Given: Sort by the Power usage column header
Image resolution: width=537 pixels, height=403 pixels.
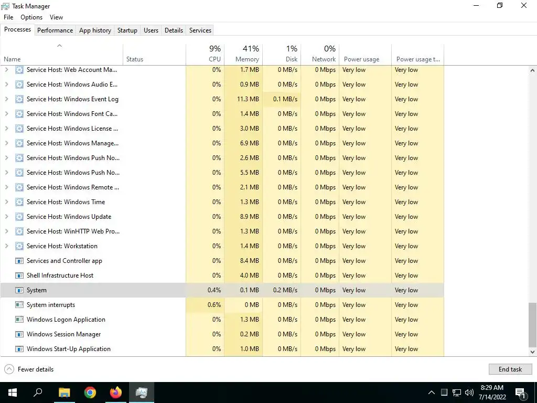Looking at the screenshot, I should tap(365, 54).
